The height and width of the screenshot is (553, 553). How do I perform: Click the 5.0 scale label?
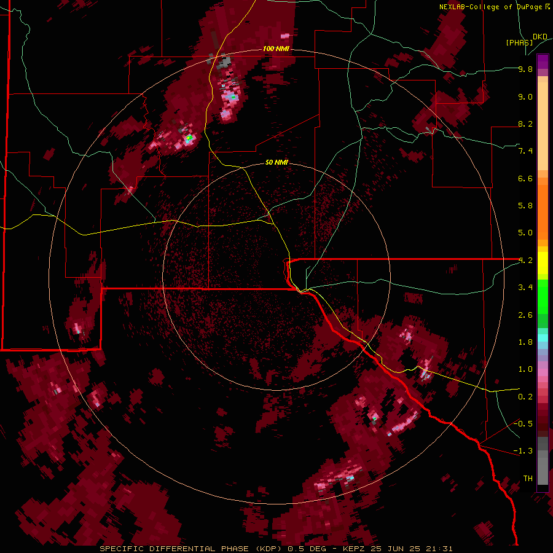[x=525, y=233]
